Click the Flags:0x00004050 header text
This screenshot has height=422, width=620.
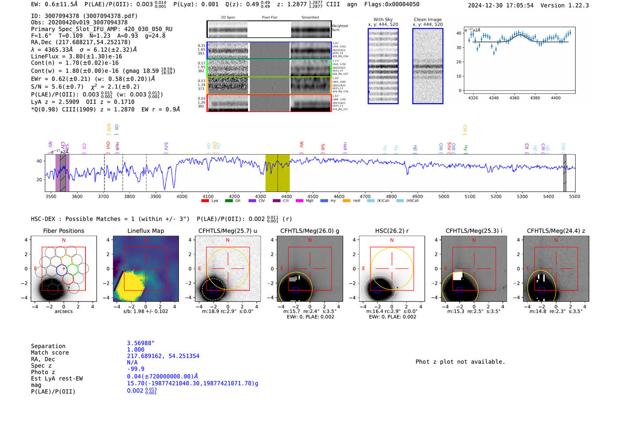pos(391,4)
